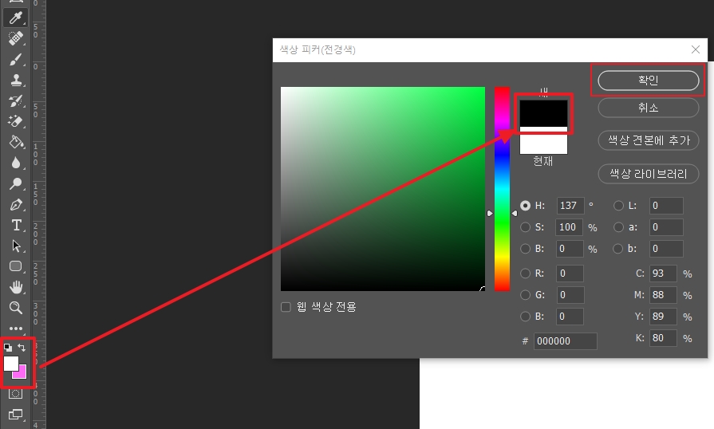The height and width of the screenshot is (429, 714).
Task: Open 색상 라이브러리 button
Action: [x=648, y=174]
